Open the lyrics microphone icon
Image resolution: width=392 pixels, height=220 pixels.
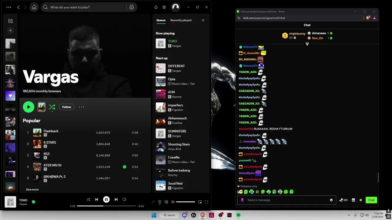[153, 202]
